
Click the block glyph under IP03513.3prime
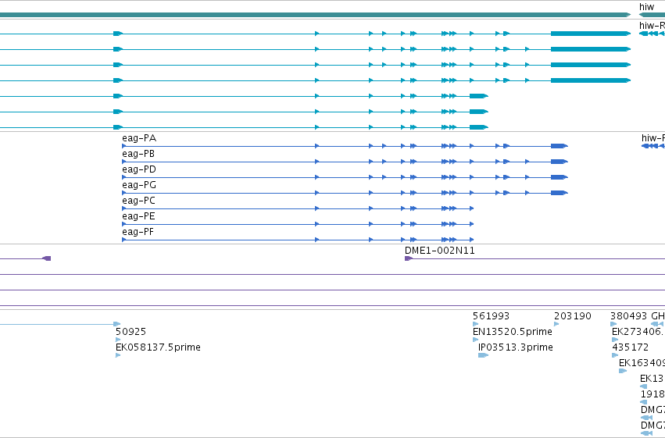pos(484,355)
